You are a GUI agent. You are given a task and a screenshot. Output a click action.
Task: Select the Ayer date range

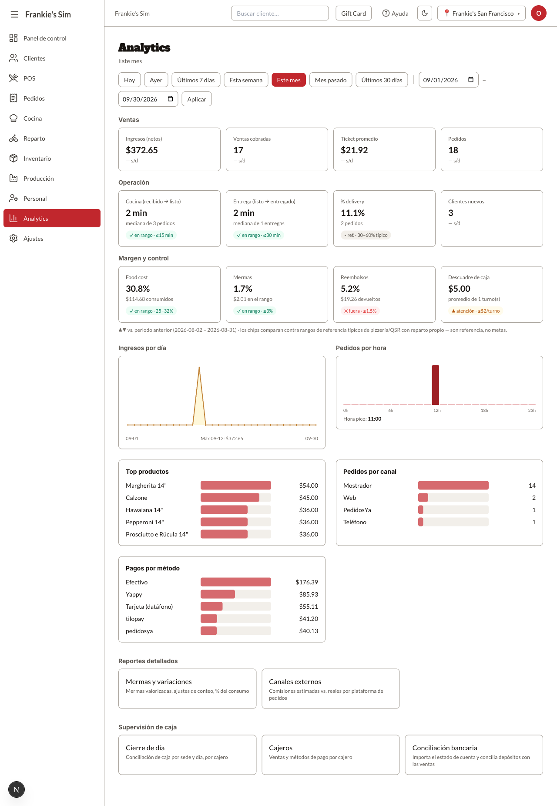point(156,80)
